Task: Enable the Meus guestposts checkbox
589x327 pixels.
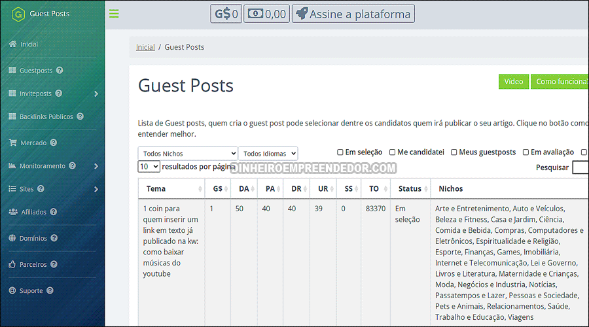Action: point(454,152)
